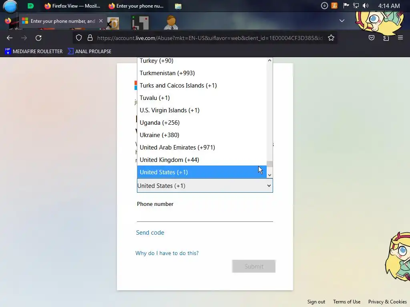
Task: Click the list scrollbar up arrow
Action: (x=269, y=61)
